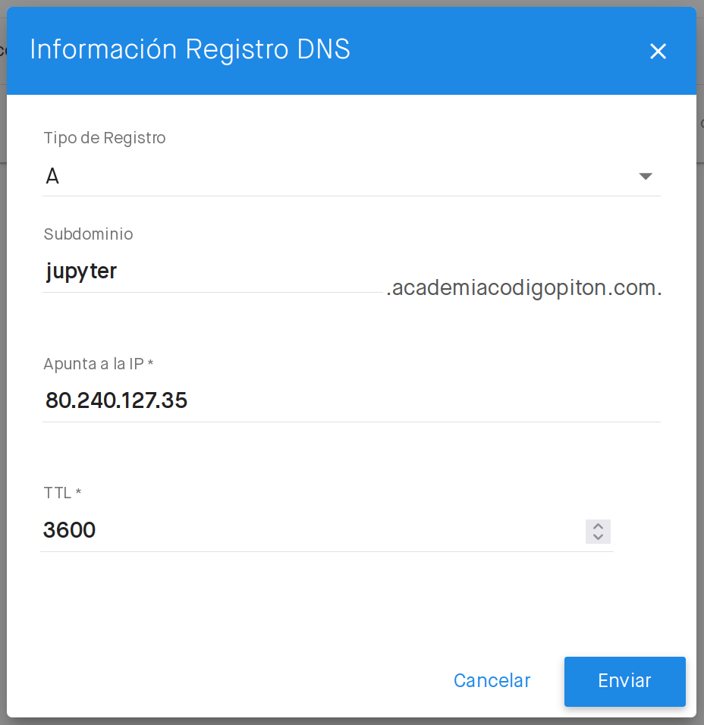This screenshot has width=704, height=725.
Task: Click the .academiacodigopiton.com. domain suffix text
Action: [524, 288]
